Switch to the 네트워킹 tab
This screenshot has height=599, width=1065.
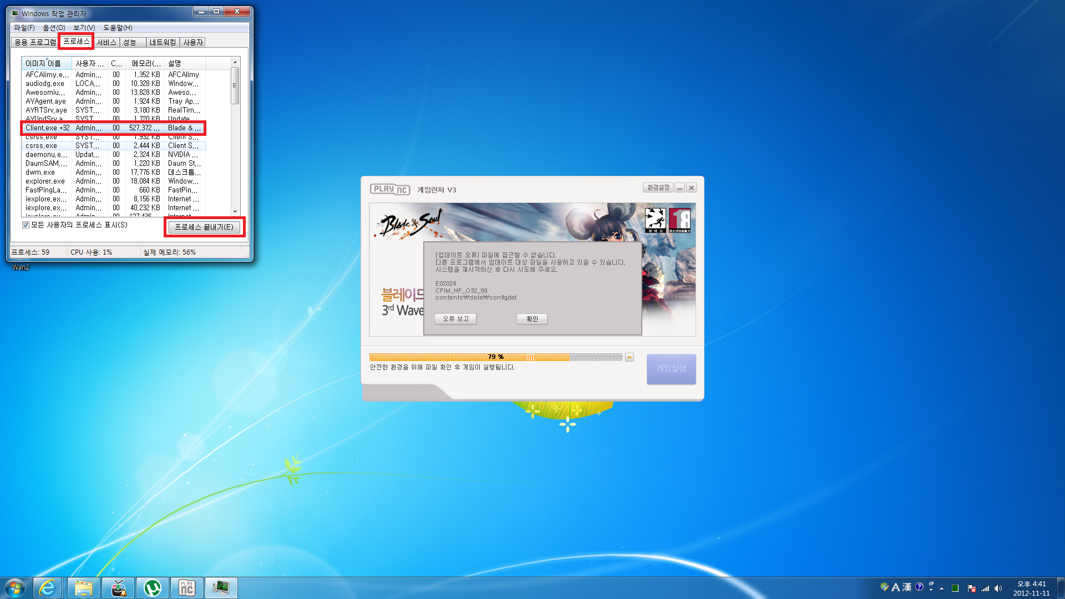163,42
